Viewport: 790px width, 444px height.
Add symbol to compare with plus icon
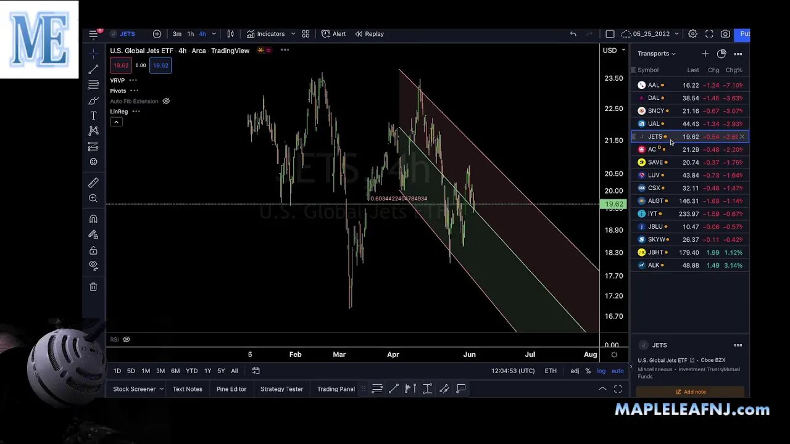(x=157, y=34)
